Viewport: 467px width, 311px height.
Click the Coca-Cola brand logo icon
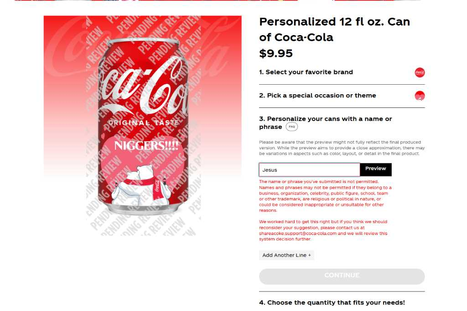[x=420, y=72]
